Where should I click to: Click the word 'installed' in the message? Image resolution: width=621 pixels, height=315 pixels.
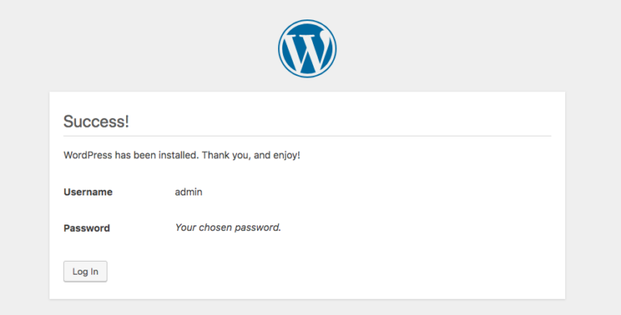coord(178,155)
